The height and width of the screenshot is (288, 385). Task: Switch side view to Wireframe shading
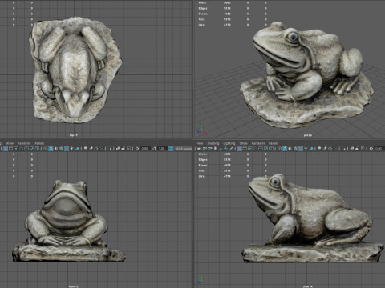(279, 149)
